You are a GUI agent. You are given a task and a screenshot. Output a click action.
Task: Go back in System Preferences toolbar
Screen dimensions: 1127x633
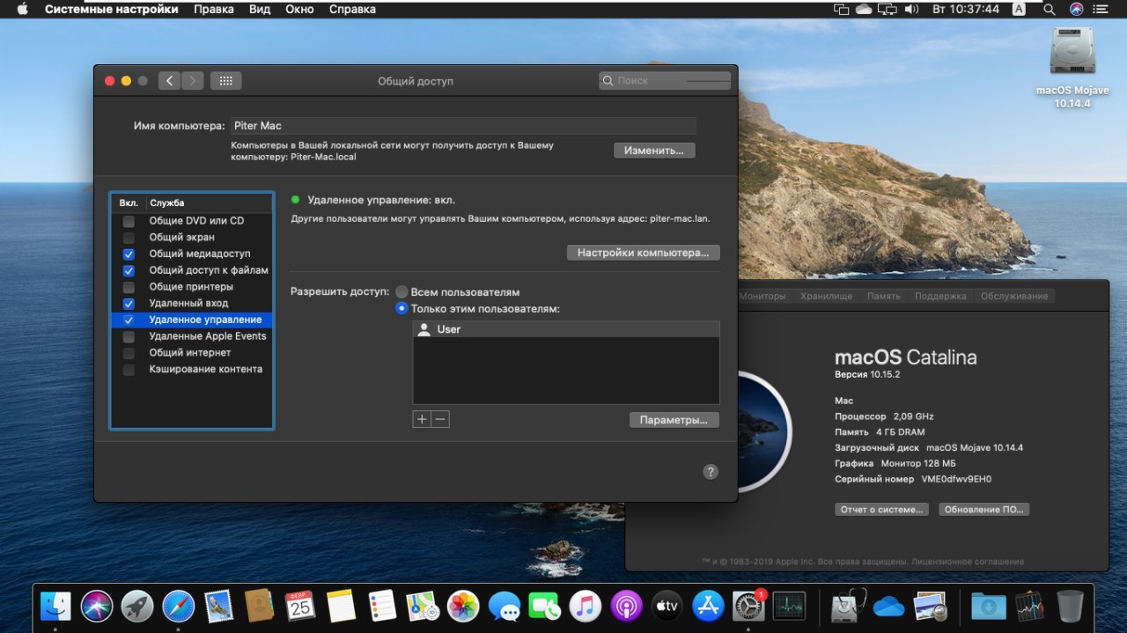(170, 80)
